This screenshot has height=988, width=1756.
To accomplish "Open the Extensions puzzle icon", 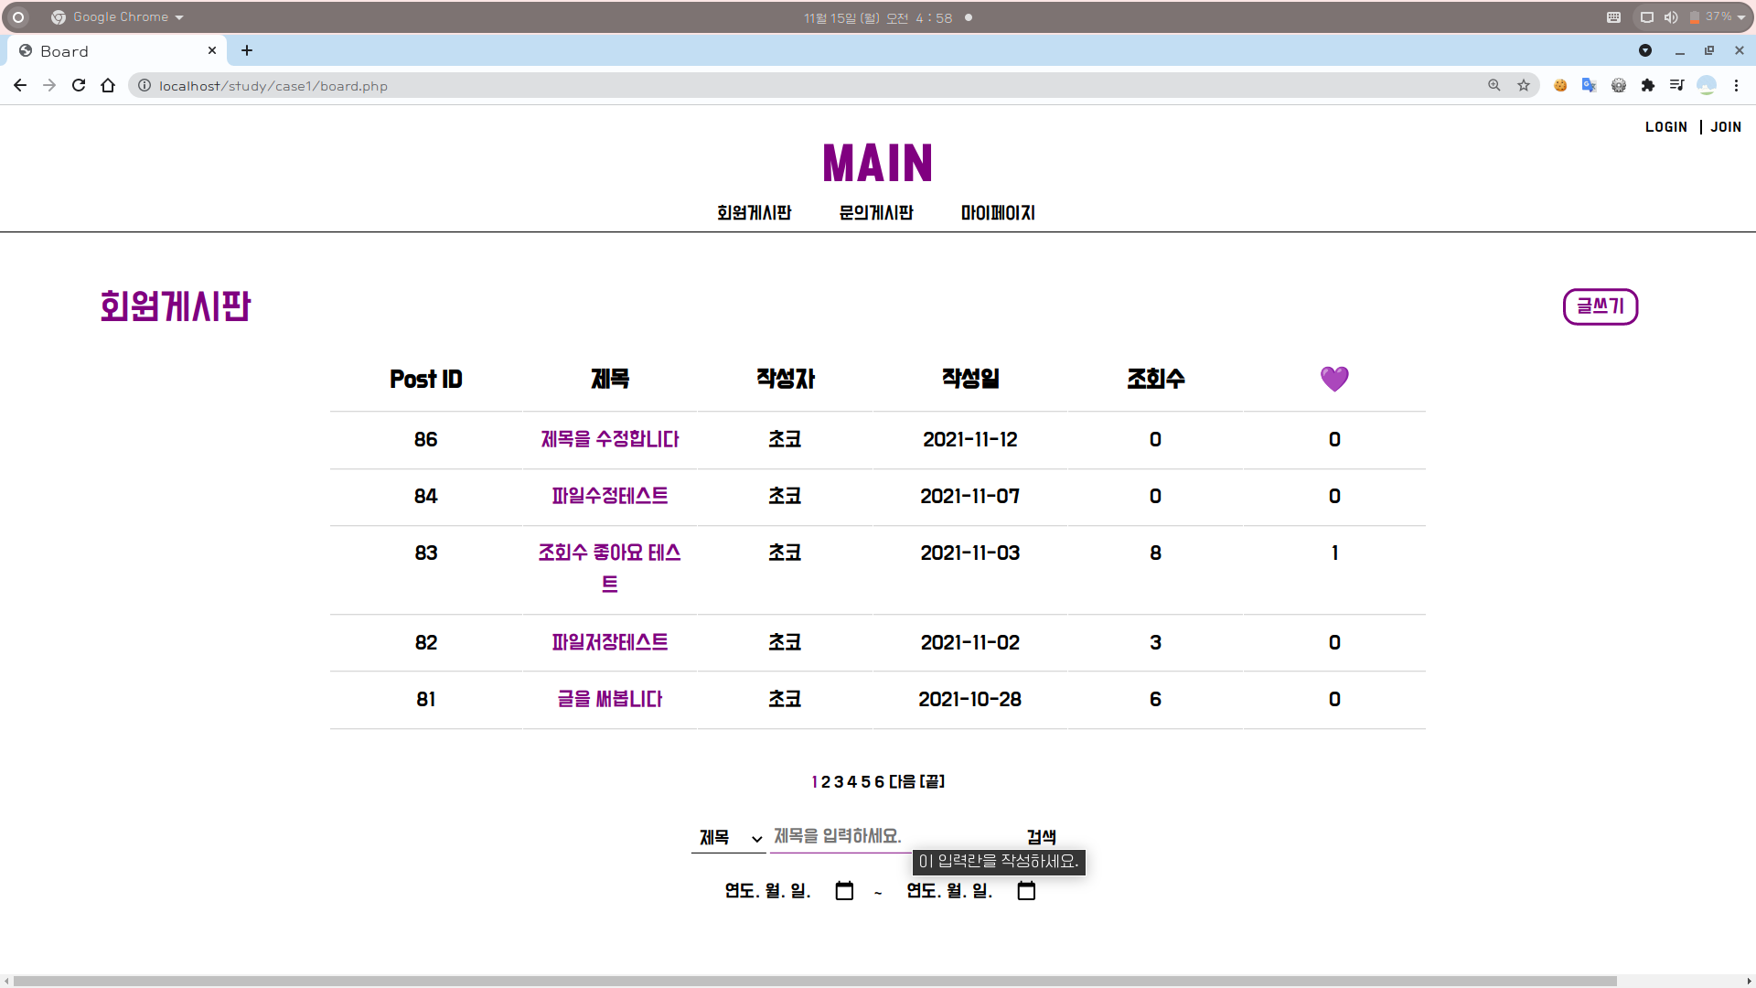I will (1648, 85).
